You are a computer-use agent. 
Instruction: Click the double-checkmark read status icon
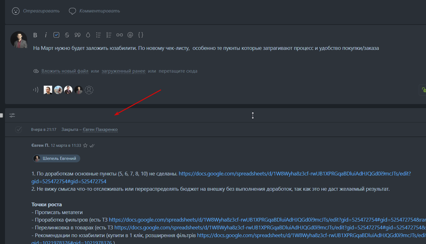click(x=92, y=146)
